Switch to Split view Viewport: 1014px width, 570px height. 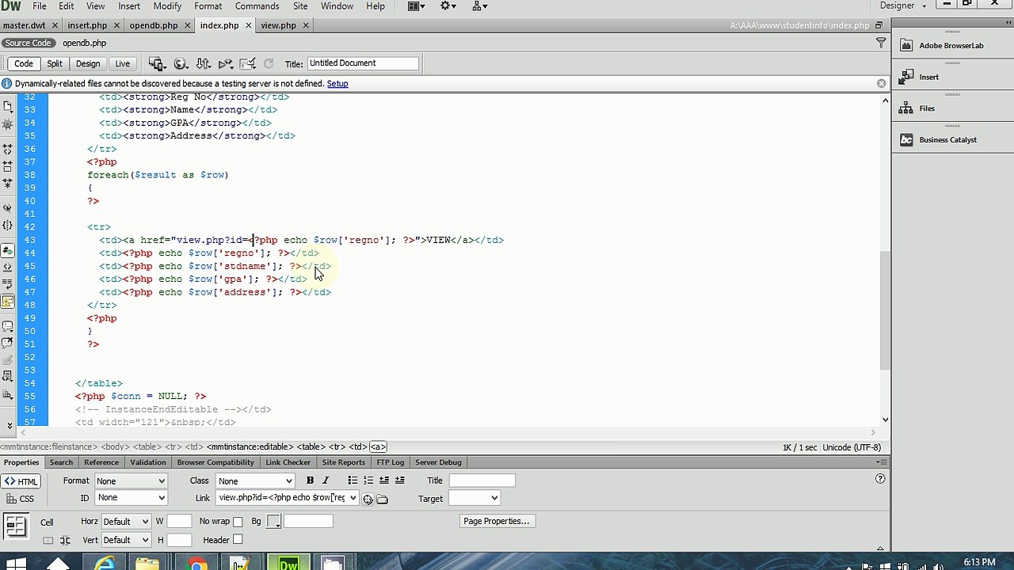coord(55,63)
